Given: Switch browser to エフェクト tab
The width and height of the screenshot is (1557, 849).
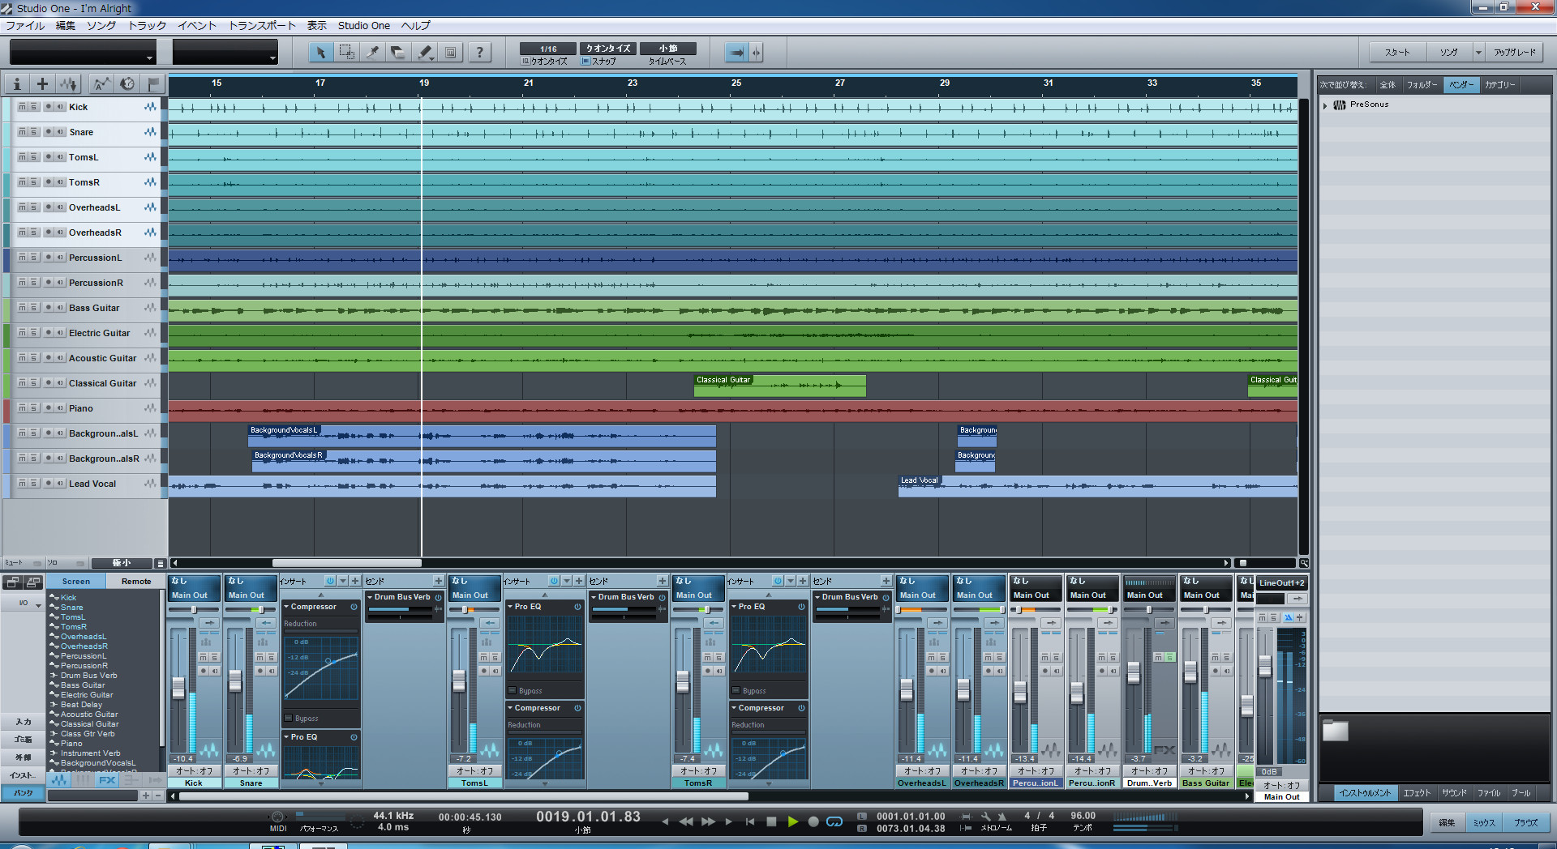Looking at the screenshot, I should coord(1417,793).
